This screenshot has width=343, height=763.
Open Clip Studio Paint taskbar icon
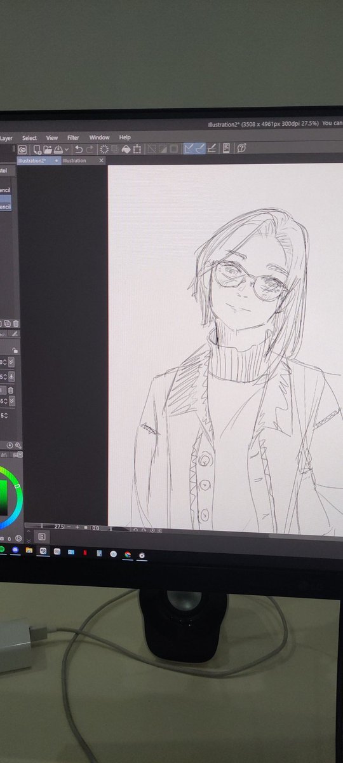pyautogui.click(x=43, y=551)
